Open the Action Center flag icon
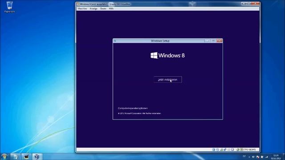This screenshot has height=160, width=285. click(258, 157)
